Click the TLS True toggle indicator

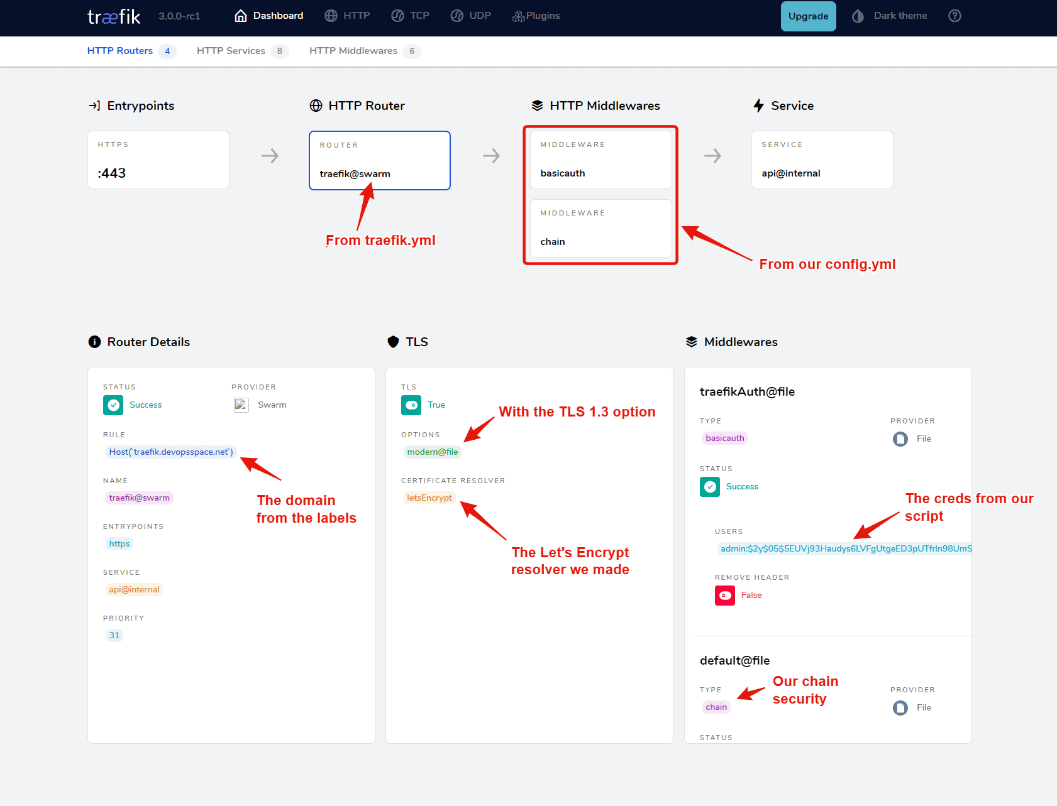[x=411, y=405]
